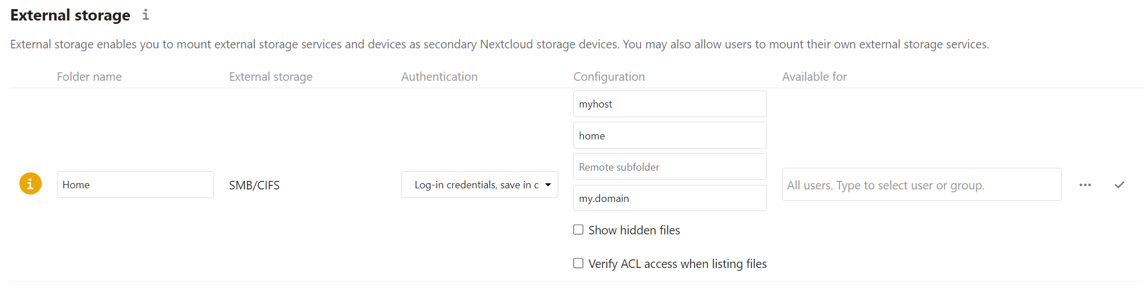Select the Remote subfolder input field

coord(670,167)
